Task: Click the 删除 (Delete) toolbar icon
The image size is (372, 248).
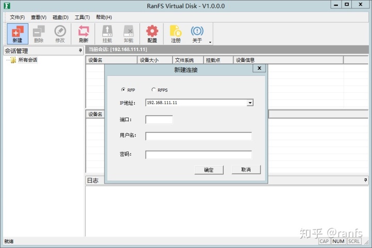Action: point(39,34)
